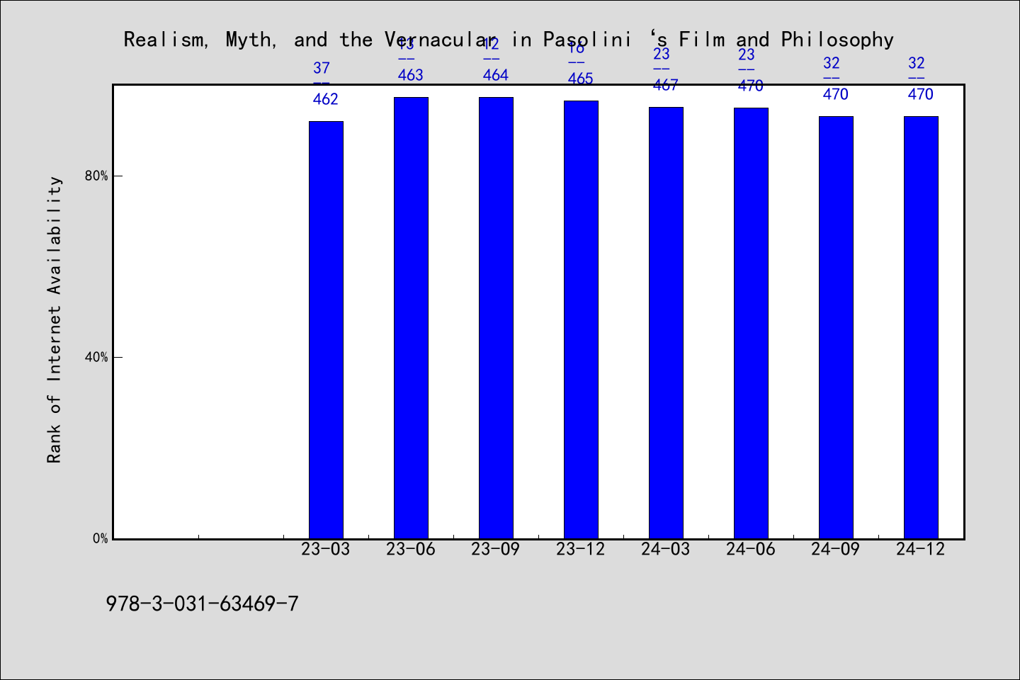Click the value 32 above the 24-12 bar

click(917, 63)
